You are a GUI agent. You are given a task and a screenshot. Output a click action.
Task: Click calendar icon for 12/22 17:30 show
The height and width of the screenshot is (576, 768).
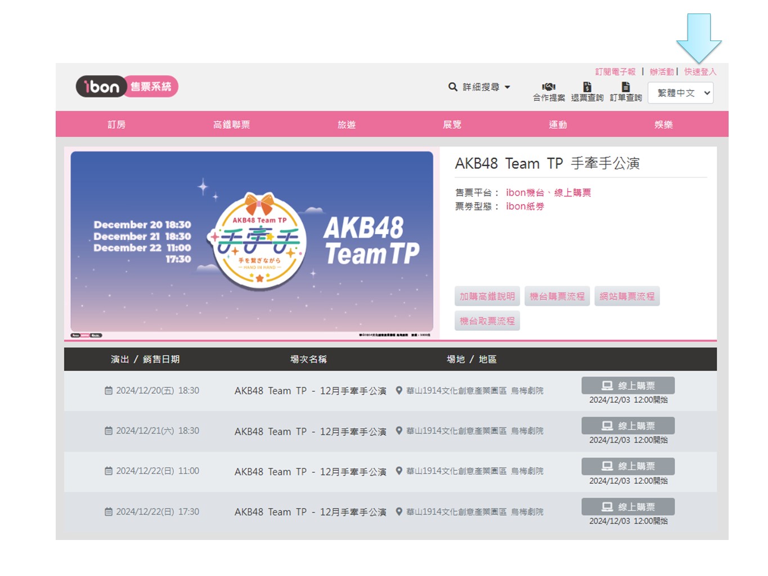pos(109,512)
